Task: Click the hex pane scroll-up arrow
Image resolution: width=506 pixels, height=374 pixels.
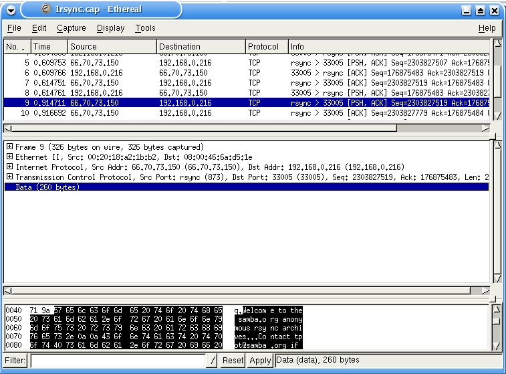Action: click(x=497, y=309)
